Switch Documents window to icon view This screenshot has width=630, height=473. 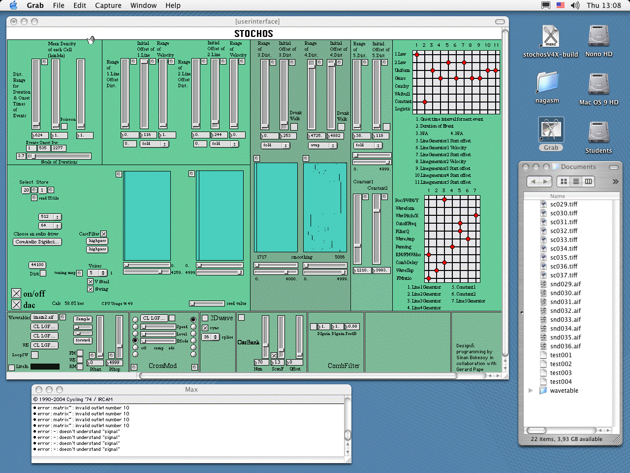tap(564, 181)
